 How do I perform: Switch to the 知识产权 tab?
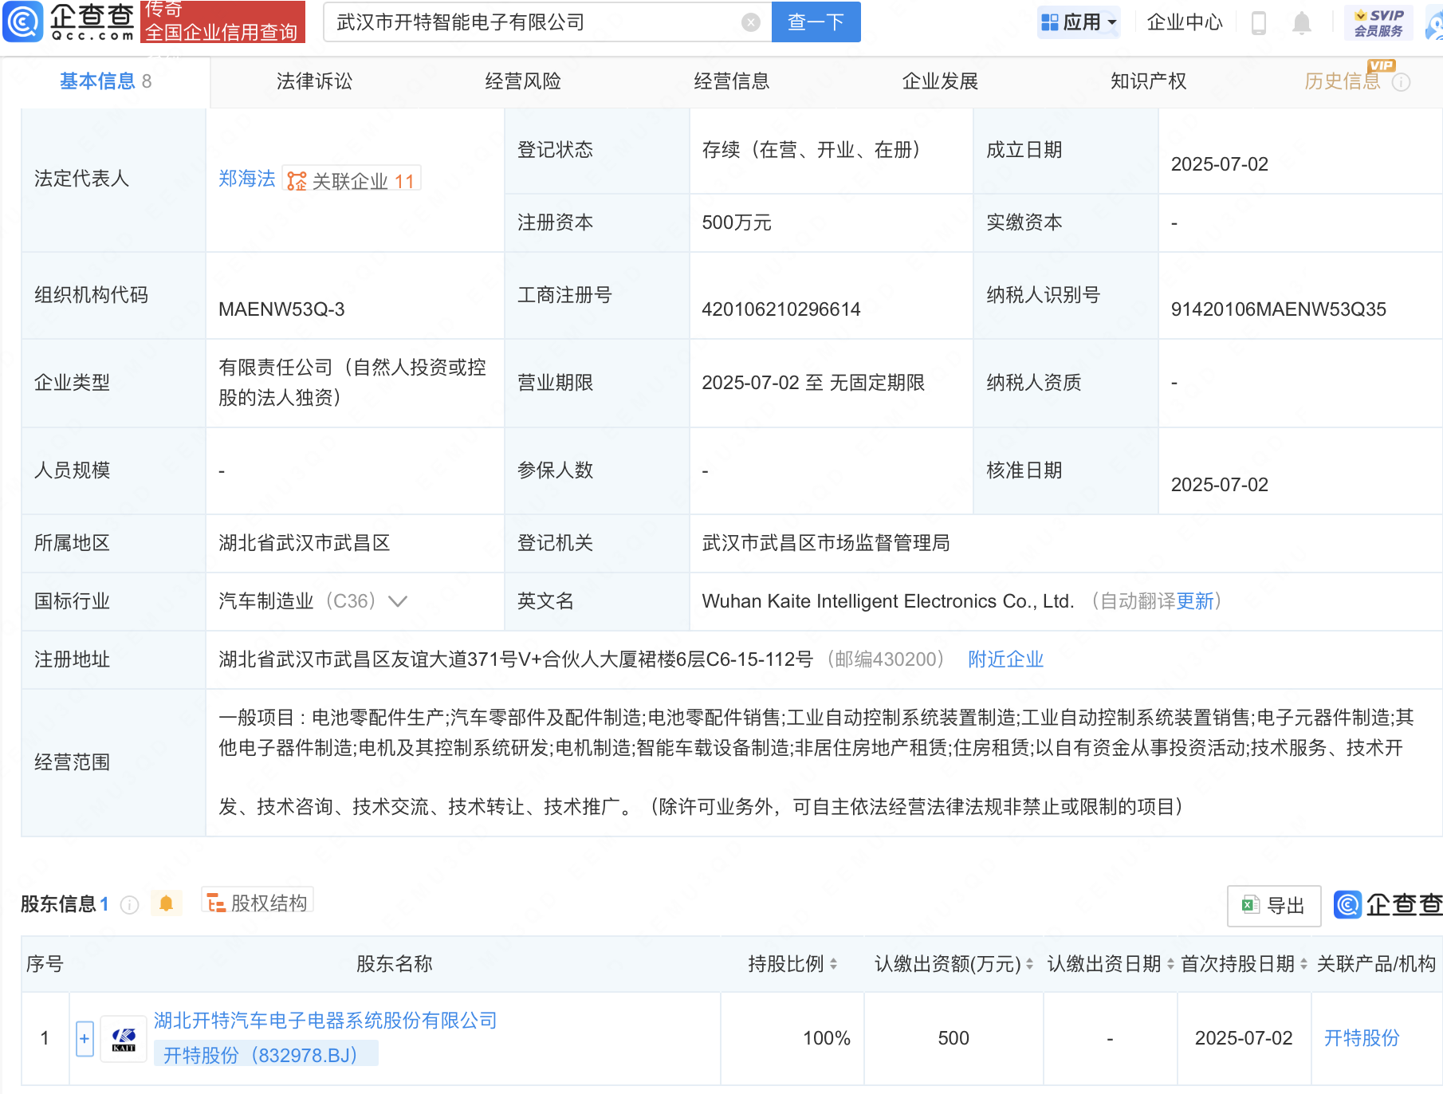click(x=1149, y=81)
